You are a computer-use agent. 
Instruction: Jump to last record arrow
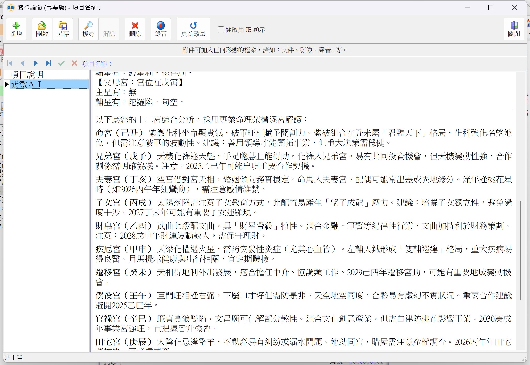[48, 63]
